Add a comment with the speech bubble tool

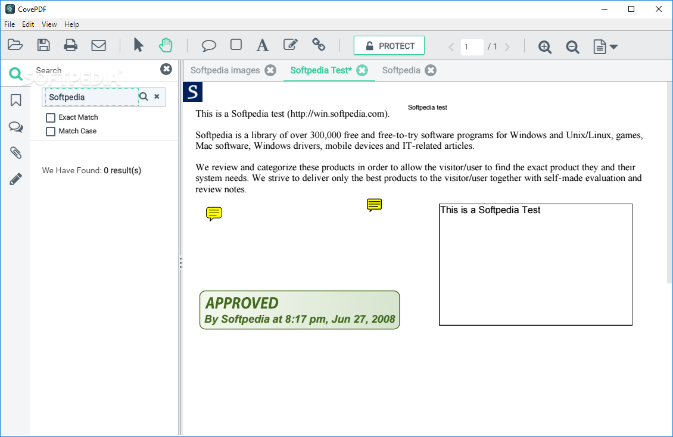click(208, 45)
